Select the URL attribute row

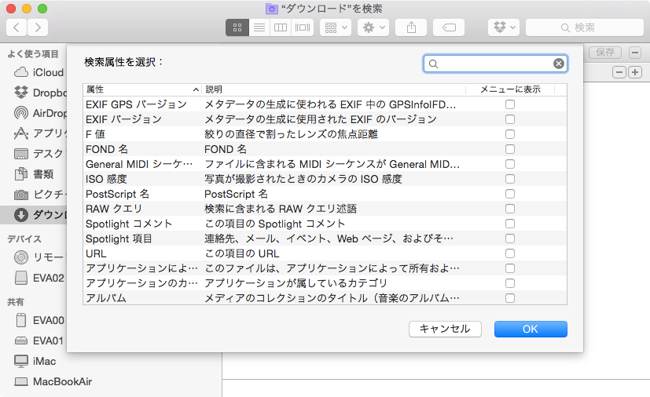click(325, 253)
